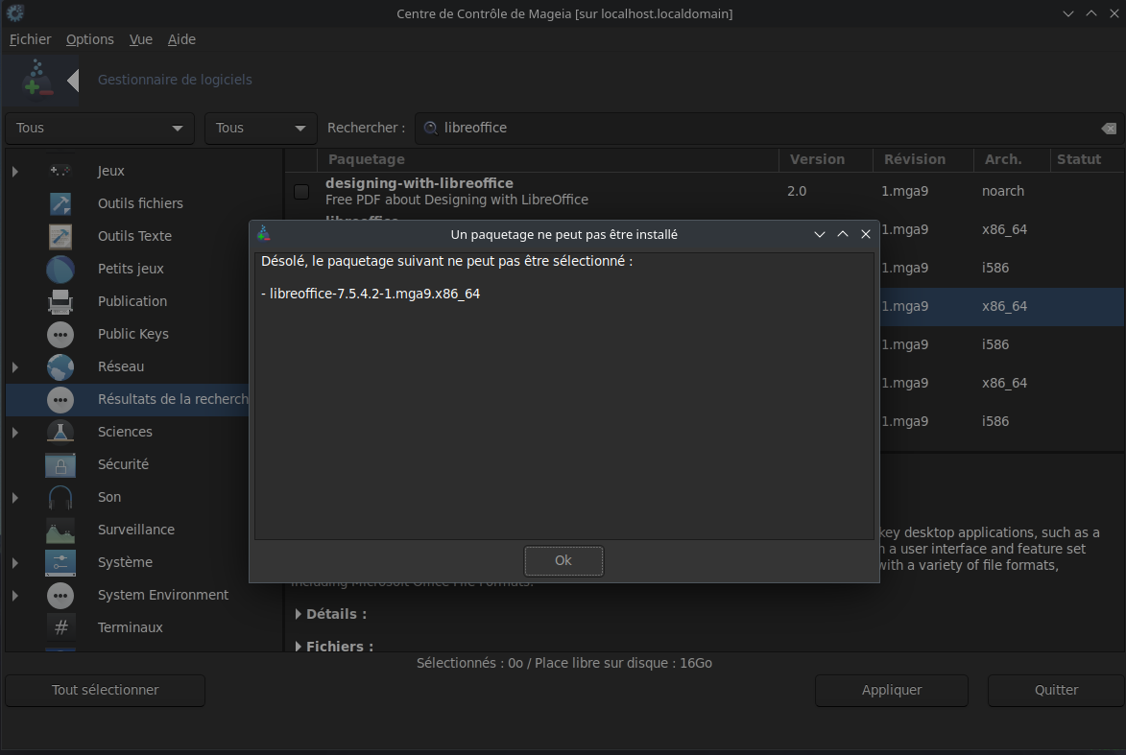The height and width of the screenshot is (755, 1126).
Task: Sort by the Version column header
Action: [x=826, y=159]
